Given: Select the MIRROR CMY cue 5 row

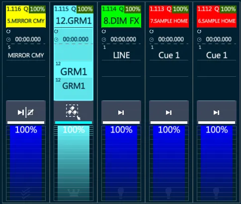Looking at the screenshot, I should (x=26, y=52).
